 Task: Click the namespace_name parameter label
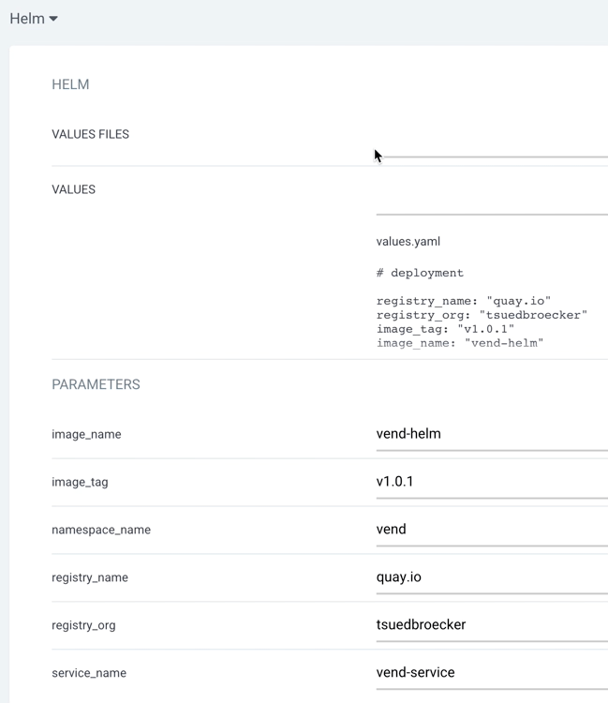click(x=101, y=531)
